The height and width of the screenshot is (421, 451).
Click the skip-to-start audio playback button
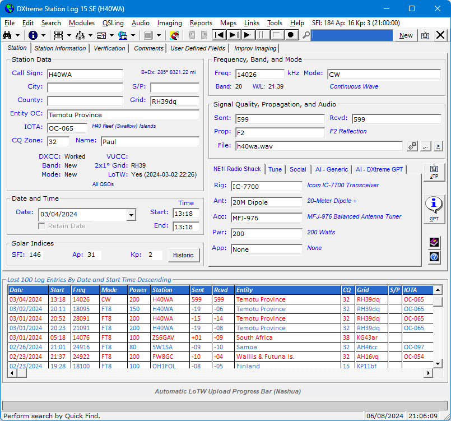219,35
